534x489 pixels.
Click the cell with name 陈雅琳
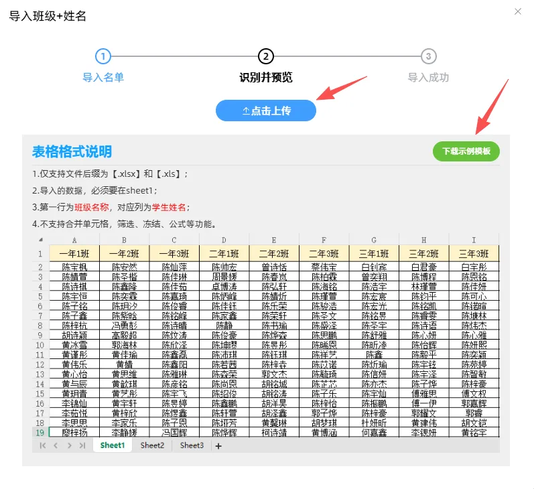174,374
